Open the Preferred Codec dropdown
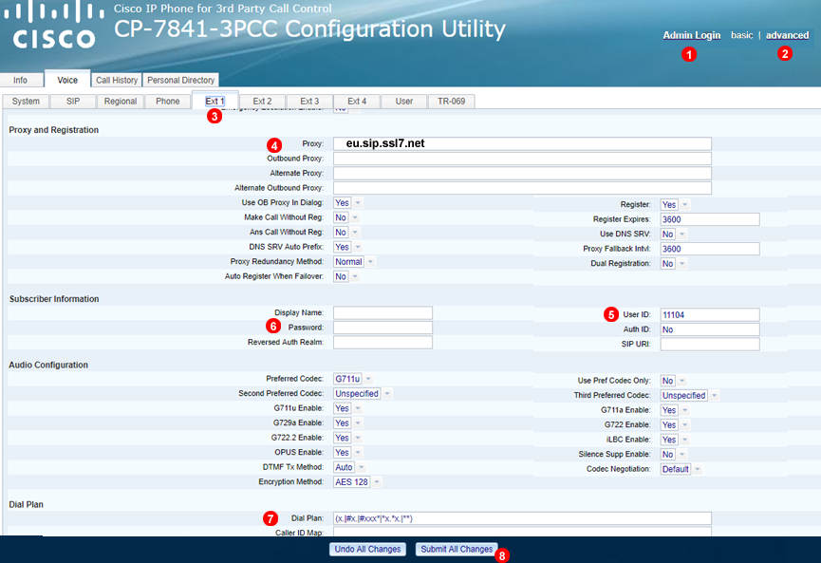821x563 pixels. [x=353, y=379]
